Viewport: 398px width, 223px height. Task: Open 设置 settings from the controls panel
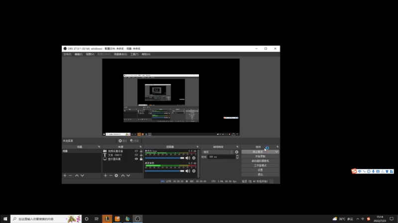coord(260,170)
